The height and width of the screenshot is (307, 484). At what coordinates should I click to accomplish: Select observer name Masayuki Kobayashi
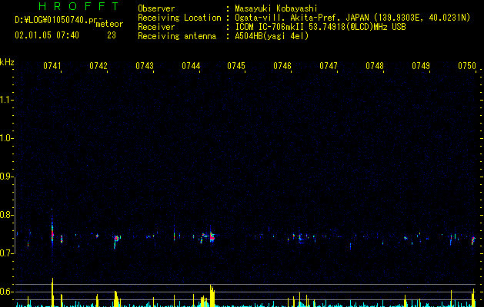pos(276,8)
